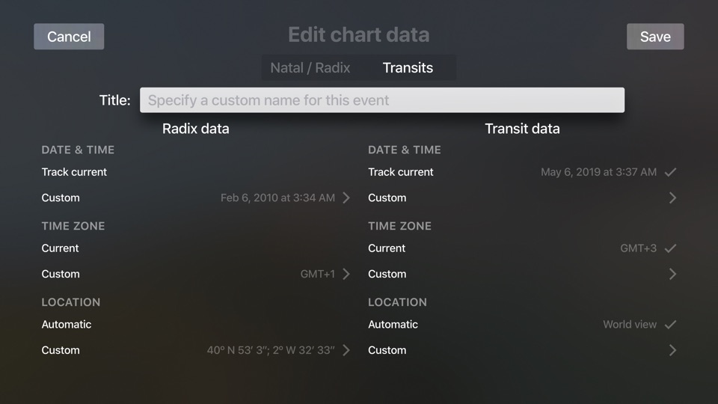
Task: Select the Transits tab
Action: point(408,68)
